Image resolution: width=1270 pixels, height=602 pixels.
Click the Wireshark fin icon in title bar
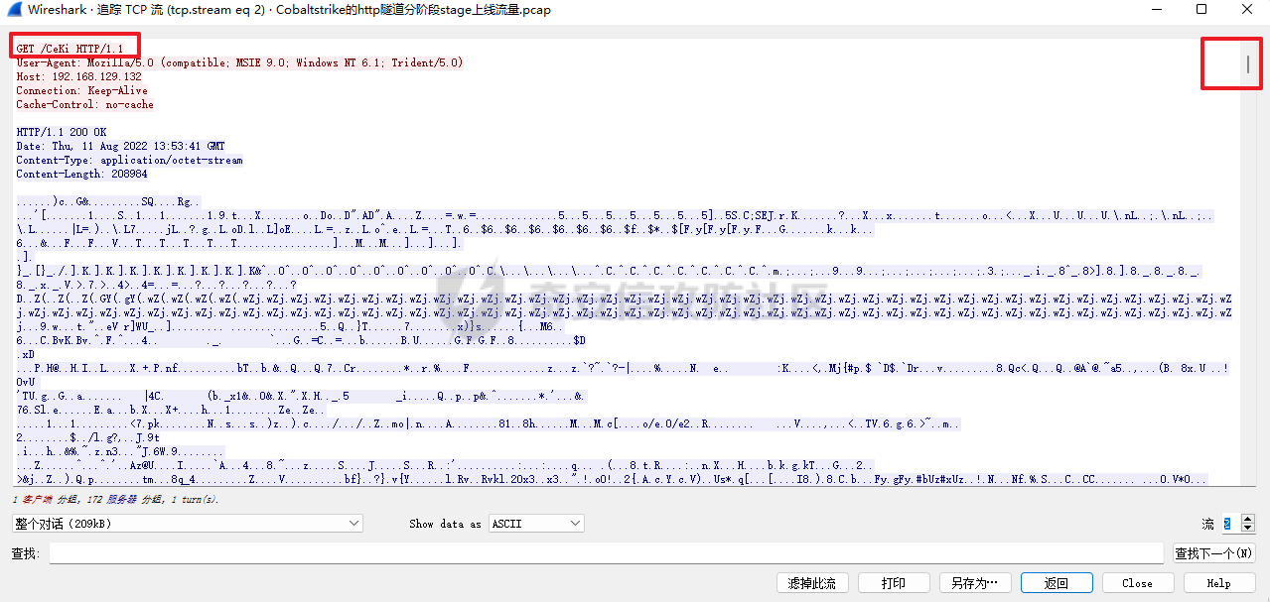pyautogui.click(x=14, y=10)
